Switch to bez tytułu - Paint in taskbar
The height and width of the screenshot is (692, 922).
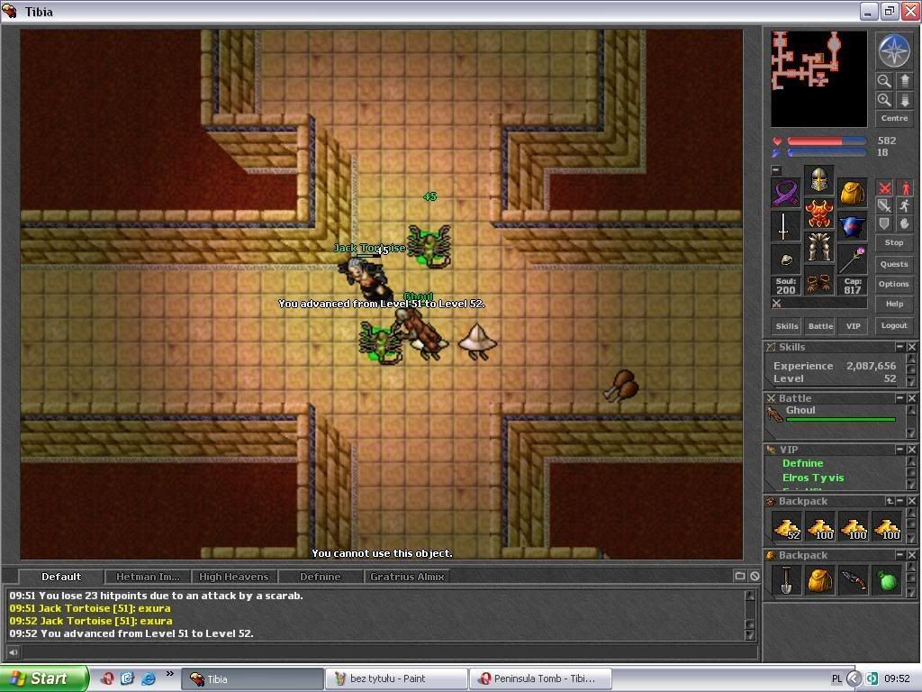point(397,678)
